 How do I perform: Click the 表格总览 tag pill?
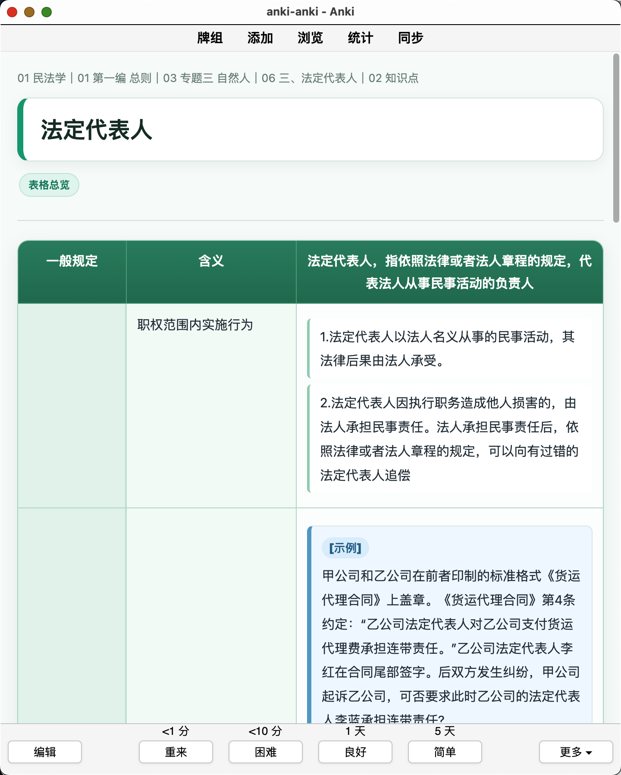[49, 185]
